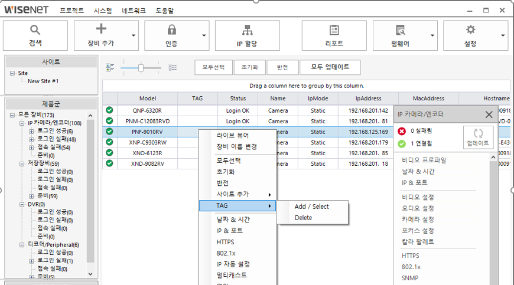This screenshot has width=514, height=285.
Task: Select 로그인 성공(6) under IP 카메라/엔코더
Action: tap(55, 131)
